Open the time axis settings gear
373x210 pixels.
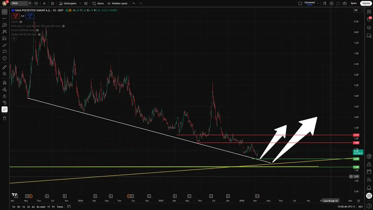pyautogui.click(x=358, y=201)
